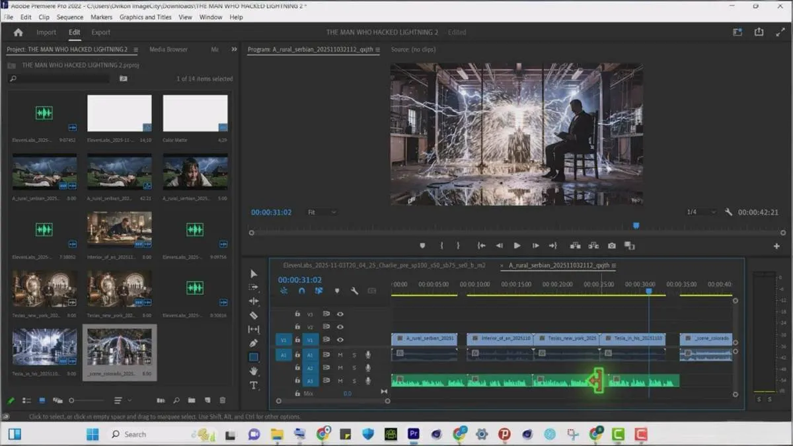Open the Fit zoom level dropdown
Image resolution: width=793 pixels, height=446 pixels.
pyautogui.click(x=322, y=212)
